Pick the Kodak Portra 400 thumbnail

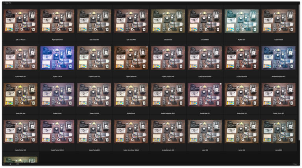tap(20, 131)
